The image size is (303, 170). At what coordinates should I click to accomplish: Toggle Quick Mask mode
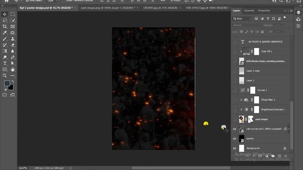(x=5, y=95)
